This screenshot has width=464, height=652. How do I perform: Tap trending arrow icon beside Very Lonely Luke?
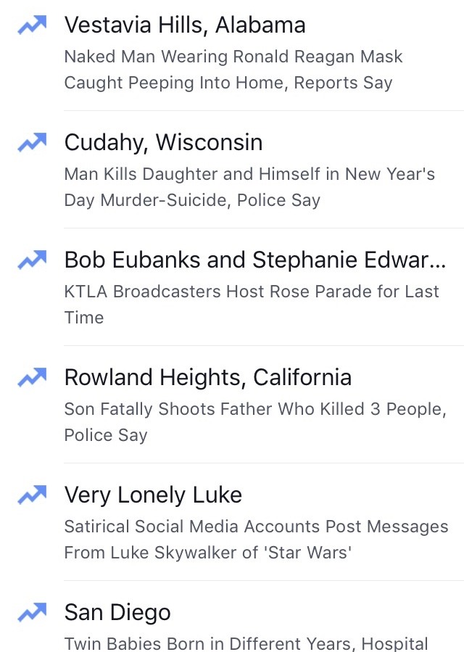[x=32, y=495]
